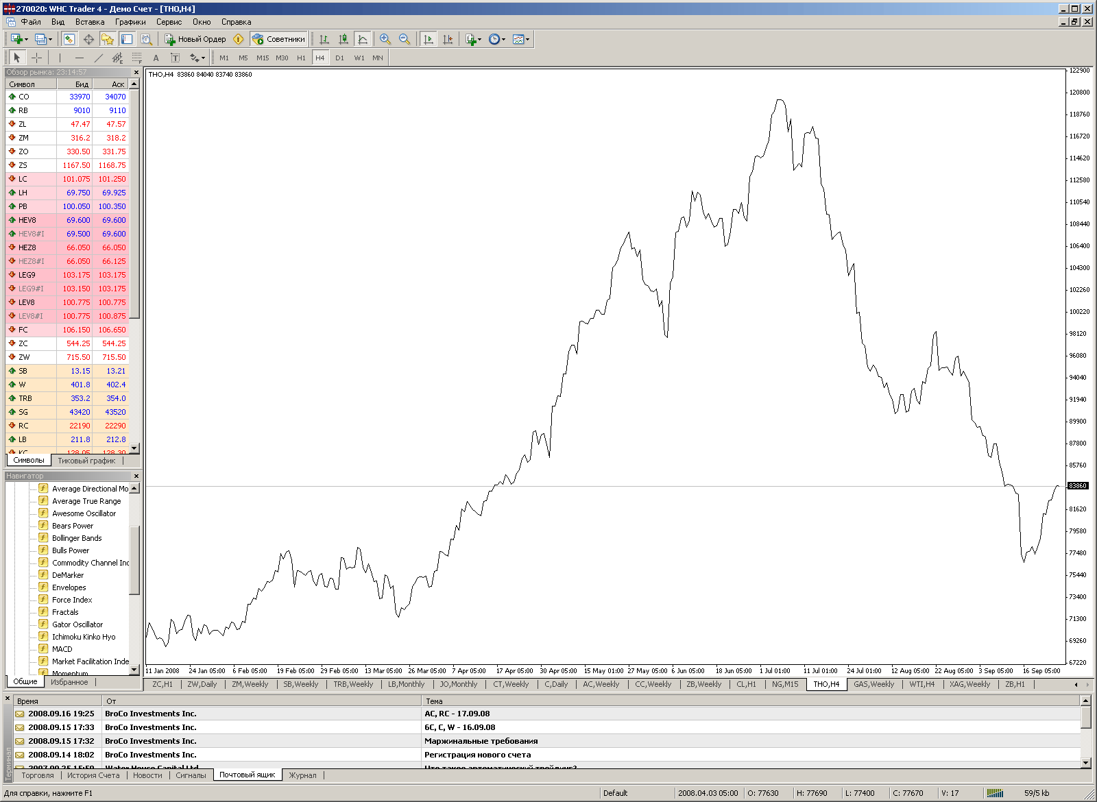This screenshot has width=1097, height=802.
Task: Switch terminal to Журнал tab
Action: click(x=302, y=775)
